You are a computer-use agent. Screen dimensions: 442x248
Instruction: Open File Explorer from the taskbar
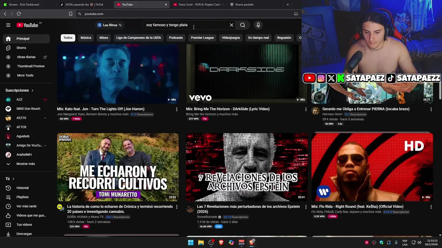201,242
